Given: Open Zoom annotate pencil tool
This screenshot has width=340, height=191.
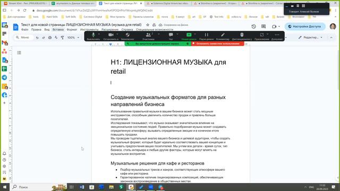Looking at the screenshot, I should click(223, 36).
